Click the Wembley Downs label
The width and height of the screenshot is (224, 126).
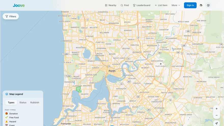coord(75,53)
